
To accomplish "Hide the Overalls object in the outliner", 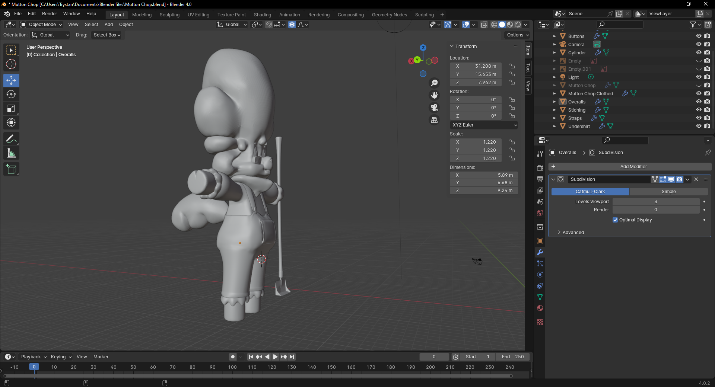I will click(699, 102).
